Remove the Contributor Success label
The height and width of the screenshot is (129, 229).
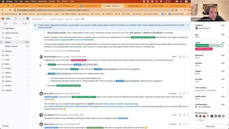point(211,49)
